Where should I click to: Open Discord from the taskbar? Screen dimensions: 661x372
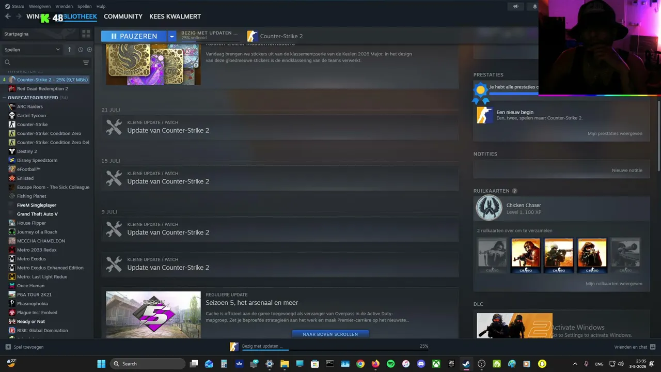(x=421, y=364)
